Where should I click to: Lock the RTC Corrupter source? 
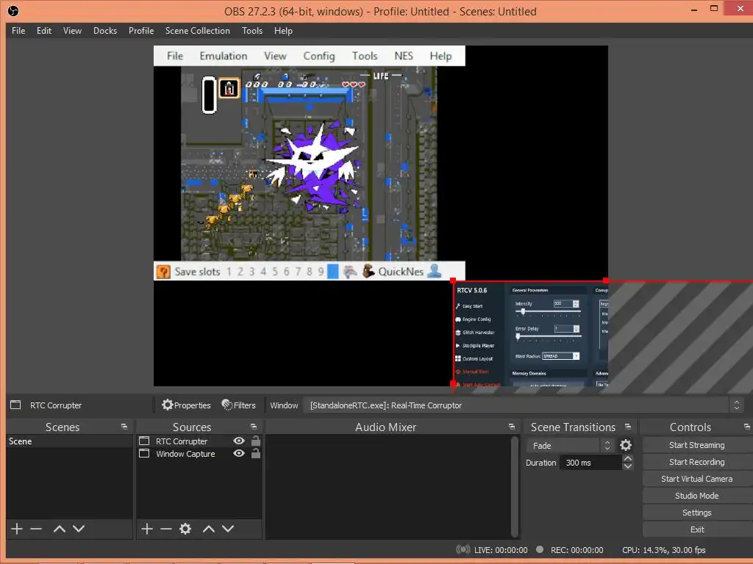pyautogui.click(x=256, y=441)
